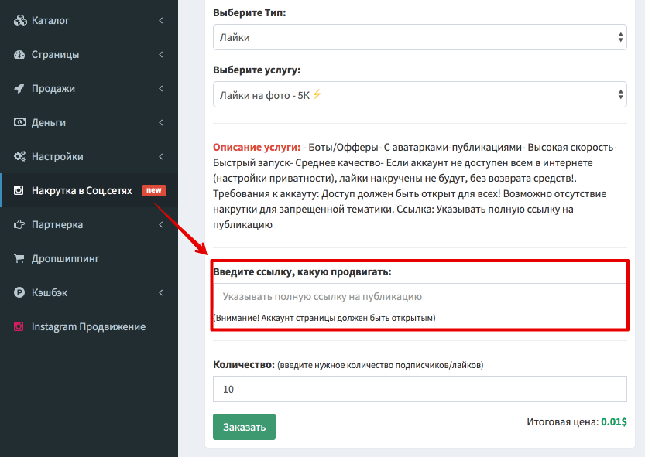Screen dimensions: 645x457
Task: Click the Деньги money icon
Action: click(x=19, y=123)
